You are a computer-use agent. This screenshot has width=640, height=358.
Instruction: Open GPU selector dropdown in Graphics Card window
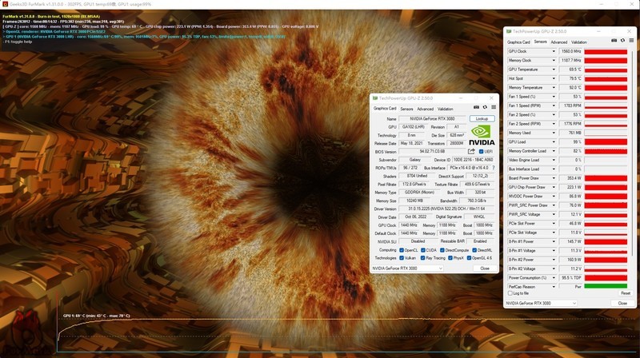click(x=407, y=268)
